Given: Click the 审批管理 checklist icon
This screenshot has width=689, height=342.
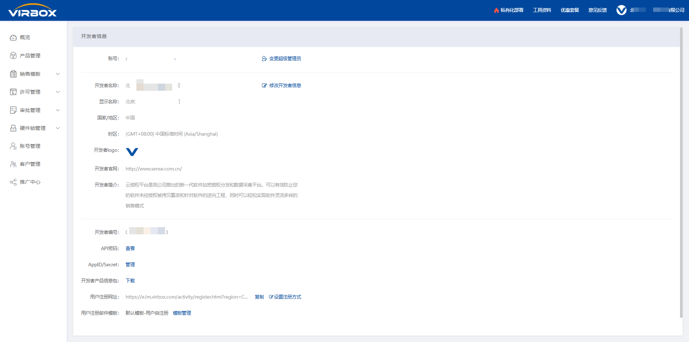Looking at the screenshot, I should pyautogui.click(x=13, y=110).
